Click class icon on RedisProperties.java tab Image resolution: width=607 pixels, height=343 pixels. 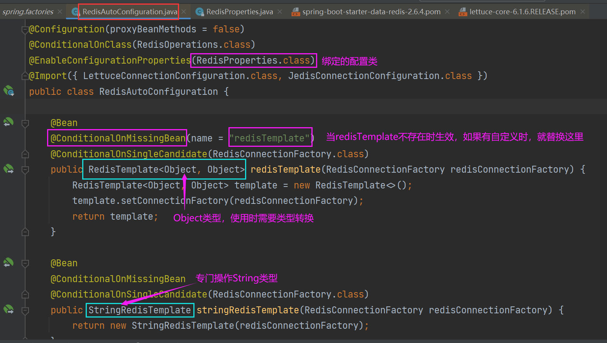[200, 12]
